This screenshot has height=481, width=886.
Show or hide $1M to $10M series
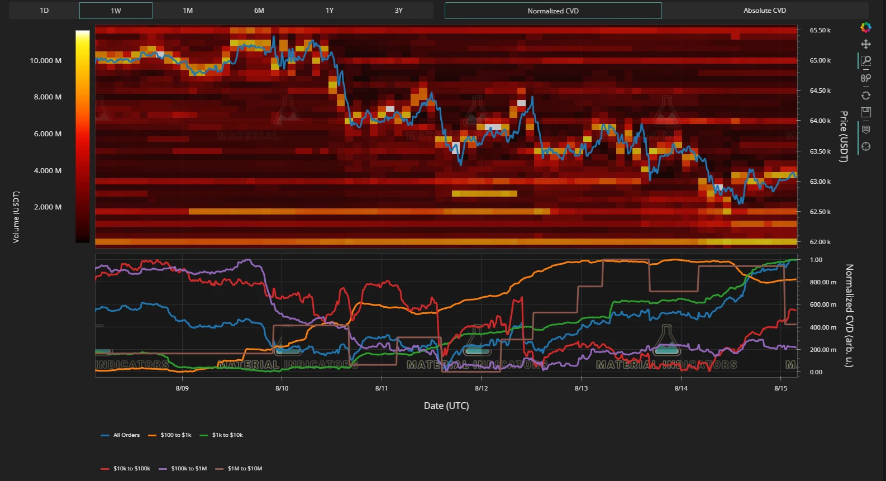click(239, 469)
